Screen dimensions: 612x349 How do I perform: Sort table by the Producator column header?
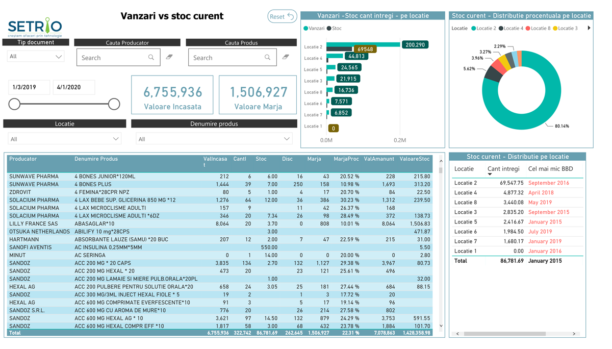23,159
